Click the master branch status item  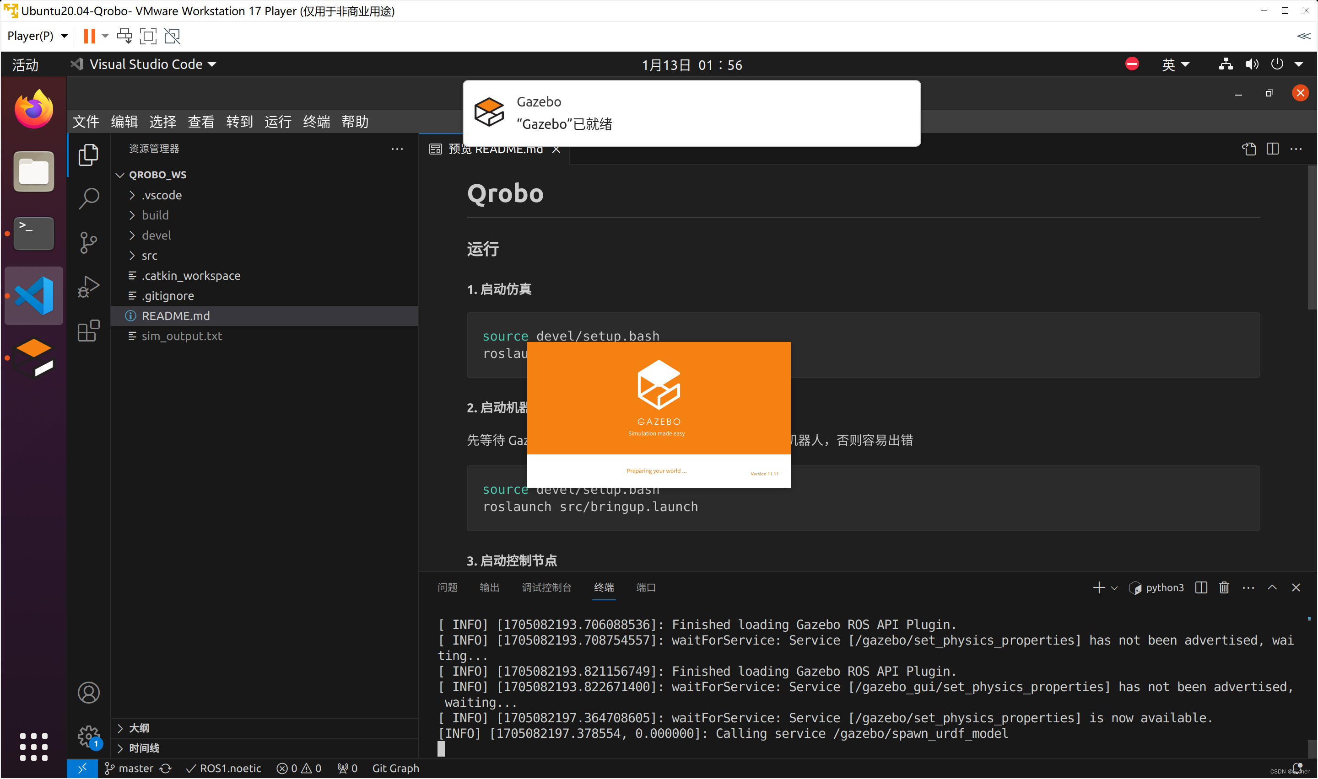[129, 768]
